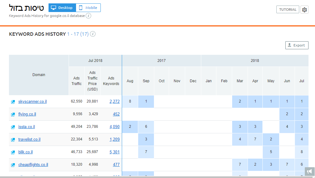Visit travelist.co.il domain link
Image resolution: width=315 pixels, height=178 pixels.
point(29,140)
